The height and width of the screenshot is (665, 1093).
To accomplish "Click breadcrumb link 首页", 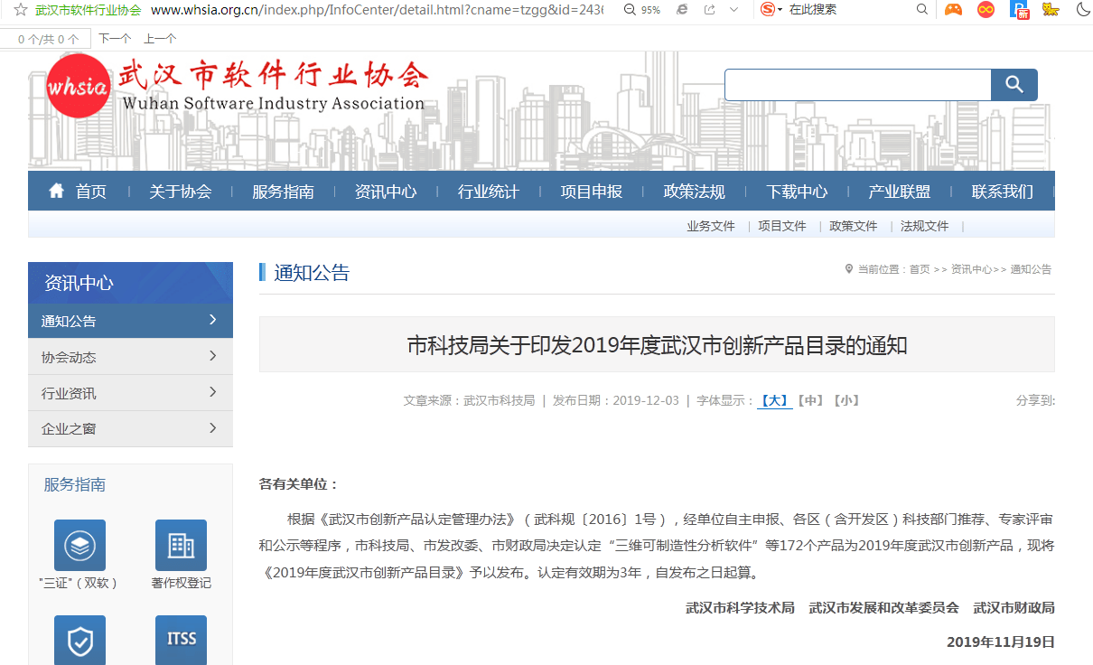I will click(x=920, y=269).
